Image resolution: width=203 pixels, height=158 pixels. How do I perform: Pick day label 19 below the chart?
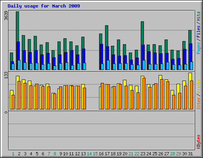click(x=119, y=154)
